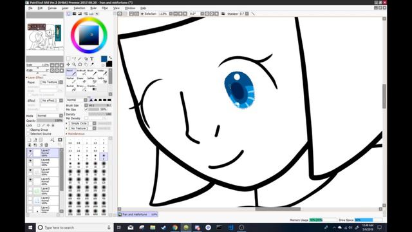The height and width of the screenshot is (232, 412).
Task: Select the Eyedropper color picker tool
Action: pos(92,64)
